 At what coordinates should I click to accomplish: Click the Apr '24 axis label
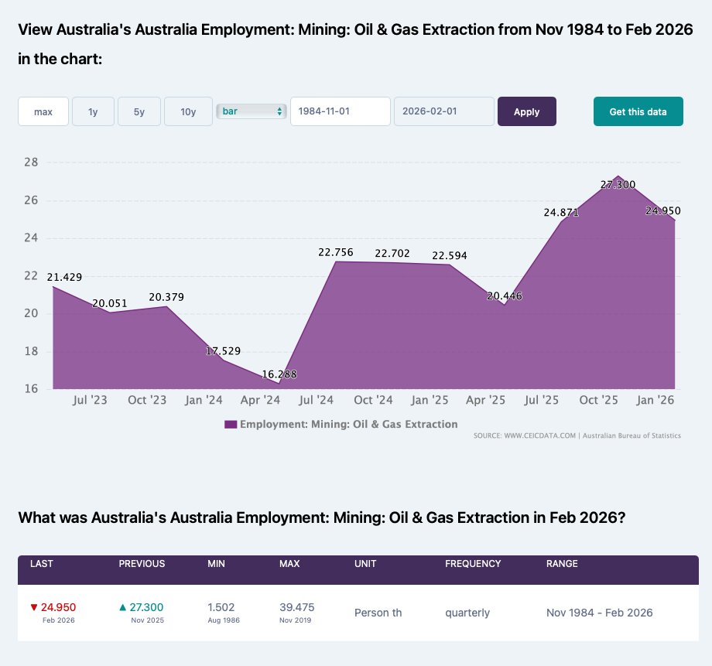point(260,400)
